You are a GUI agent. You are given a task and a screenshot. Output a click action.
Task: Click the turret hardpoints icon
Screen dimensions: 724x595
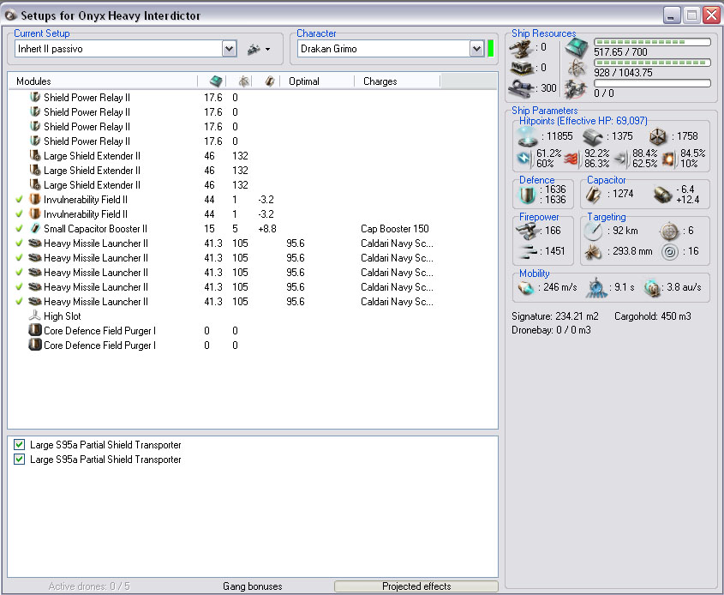520,47
